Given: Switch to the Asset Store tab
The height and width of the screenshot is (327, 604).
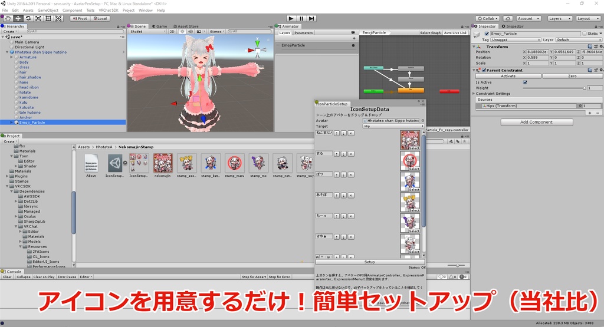Looking at the screenshot, I should coord(186,26).
